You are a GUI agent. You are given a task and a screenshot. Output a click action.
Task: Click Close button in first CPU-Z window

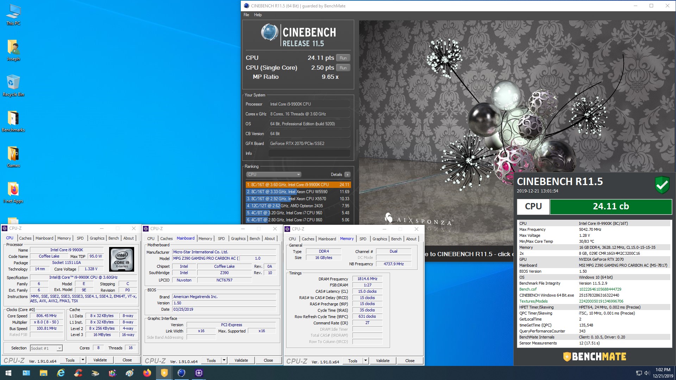pyautogui.click(x=127, y=360)
